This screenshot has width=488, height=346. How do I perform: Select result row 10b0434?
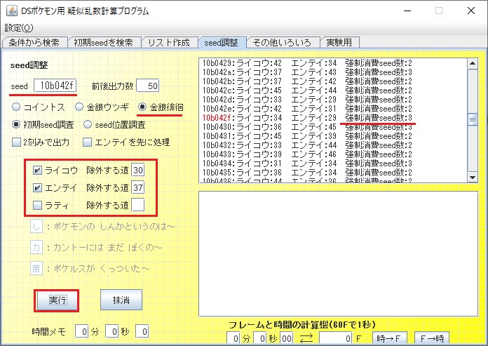[307, 164]
